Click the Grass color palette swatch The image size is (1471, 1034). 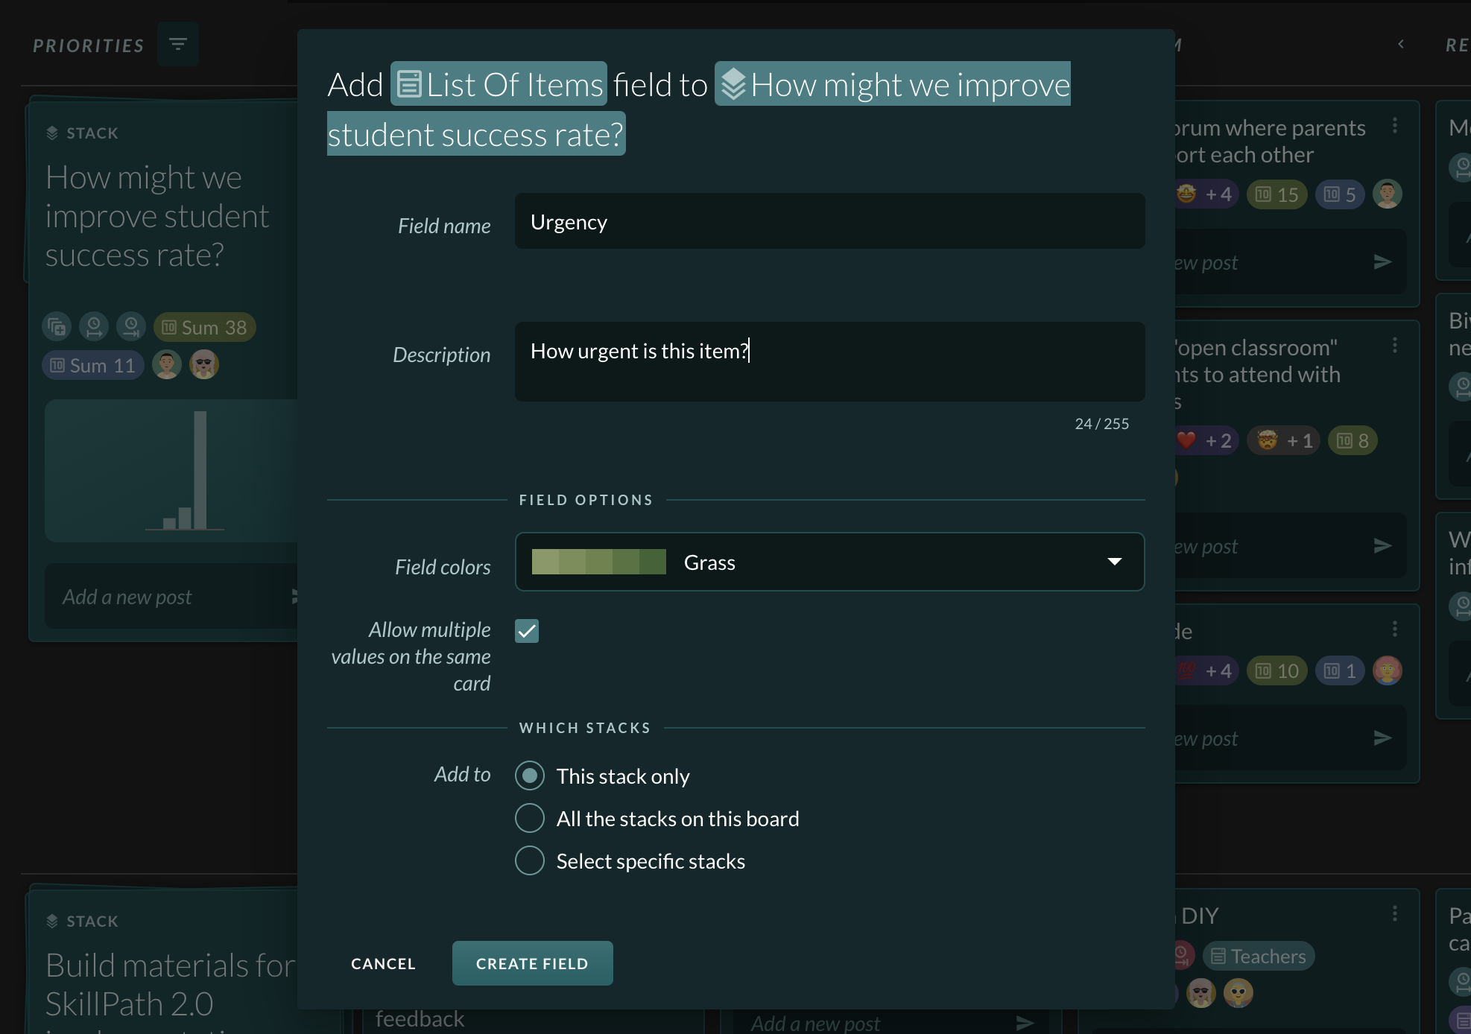tap(599, 562)
